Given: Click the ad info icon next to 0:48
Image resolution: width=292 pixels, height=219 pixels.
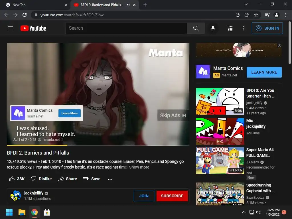Looking at the screenshot, I should point(39,140).
